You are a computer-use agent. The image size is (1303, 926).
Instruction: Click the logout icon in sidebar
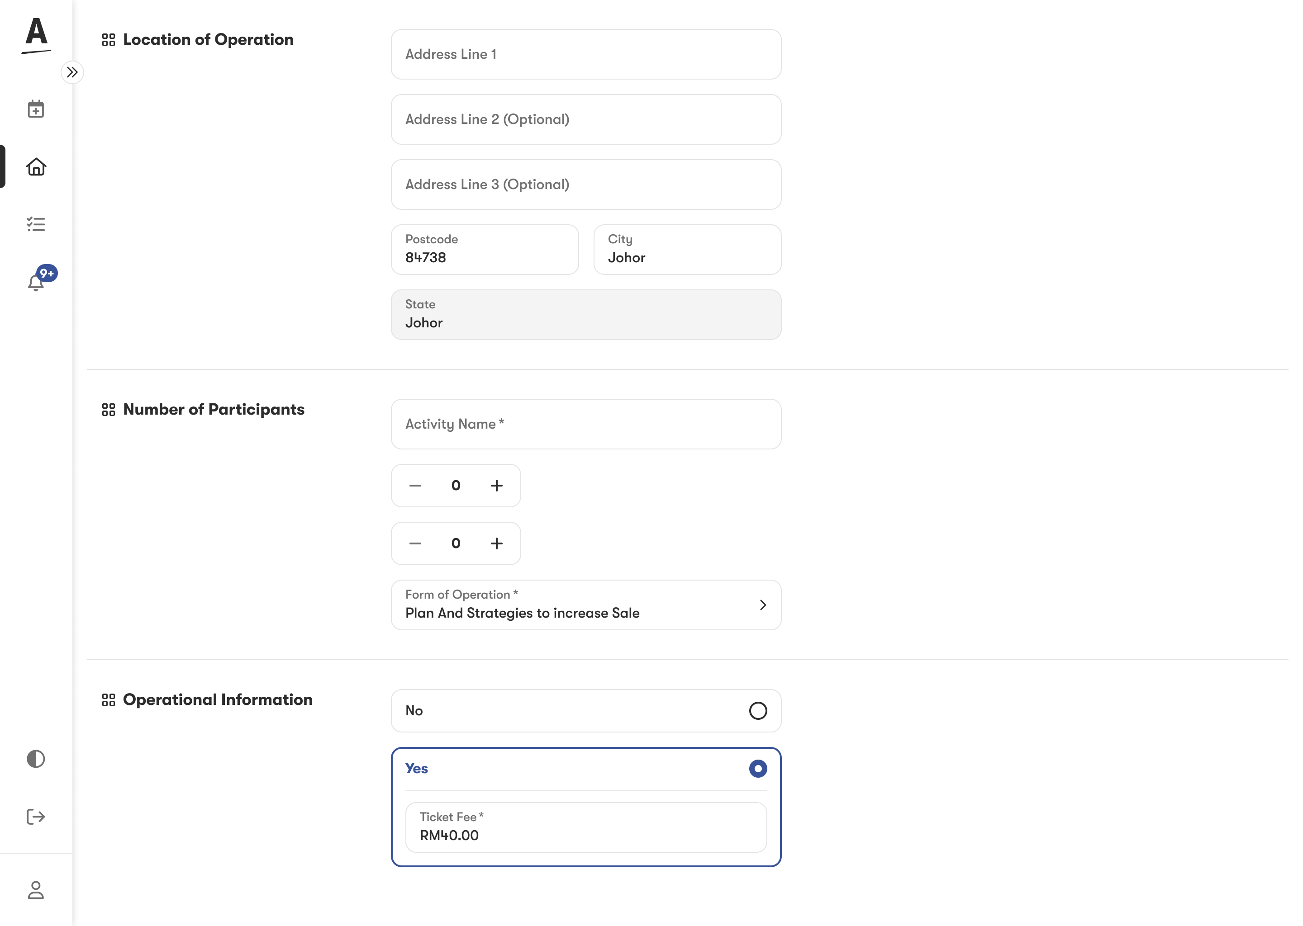click(x=35, y=817)
